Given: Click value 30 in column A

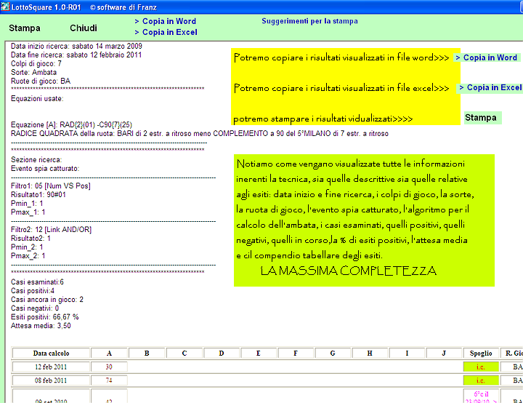Looking at the screenshot, I should (109, 367).
